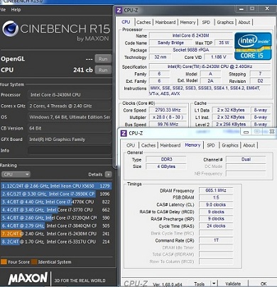The width and height of the screenshot is (277, 287).
Task: Open the CPU ranking dropdown
Action: pos(16,174)
